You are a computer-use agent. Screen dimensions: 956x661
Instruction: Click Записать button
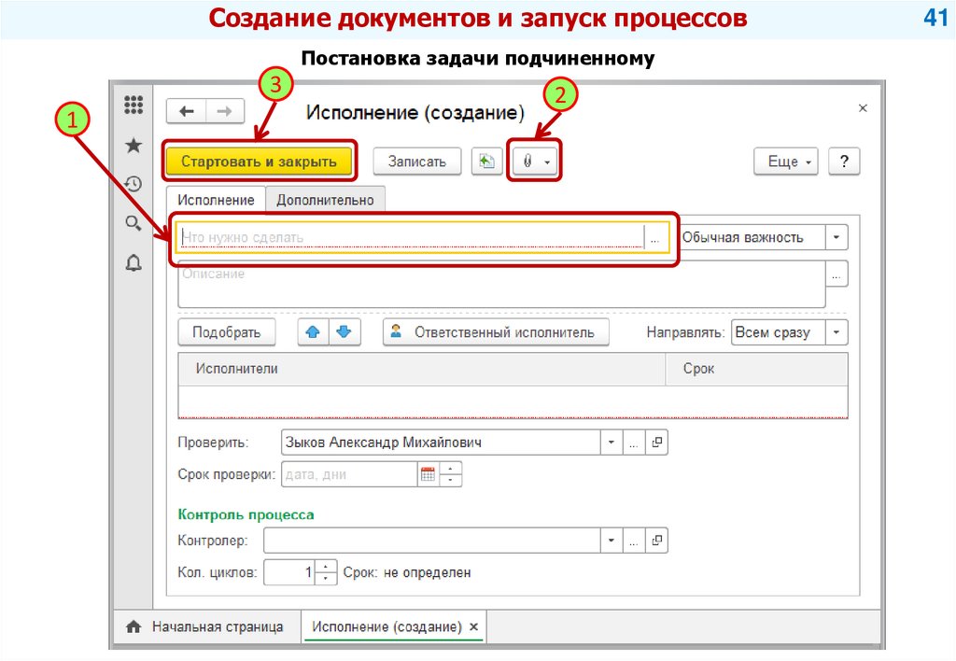417,162
